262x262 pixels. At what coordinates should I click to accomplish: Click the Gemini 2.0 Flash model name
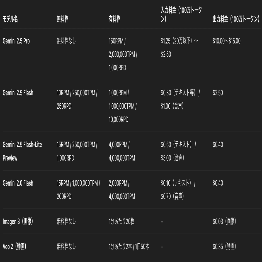(18, 183)
